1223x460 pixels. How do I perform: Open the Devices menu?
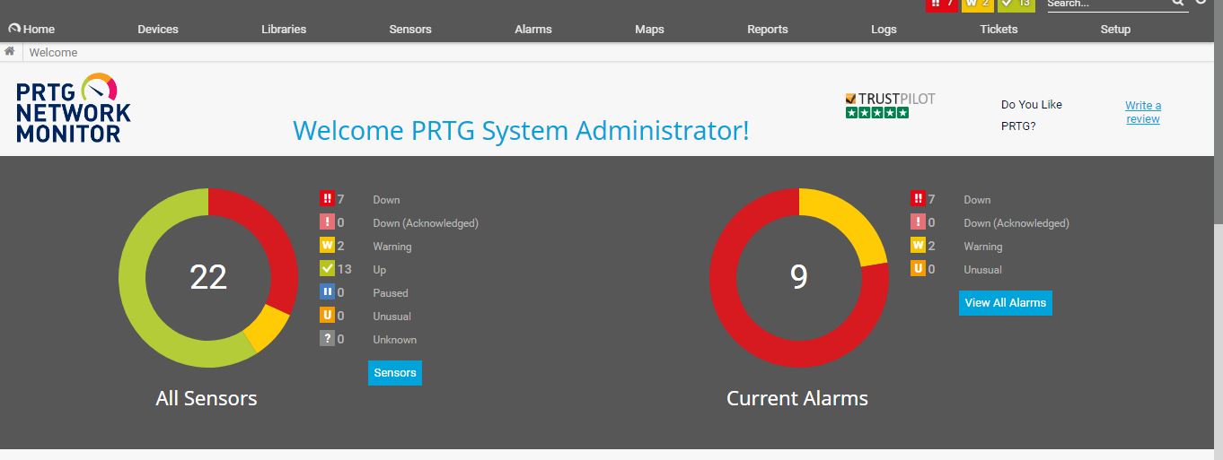(158, 29)
